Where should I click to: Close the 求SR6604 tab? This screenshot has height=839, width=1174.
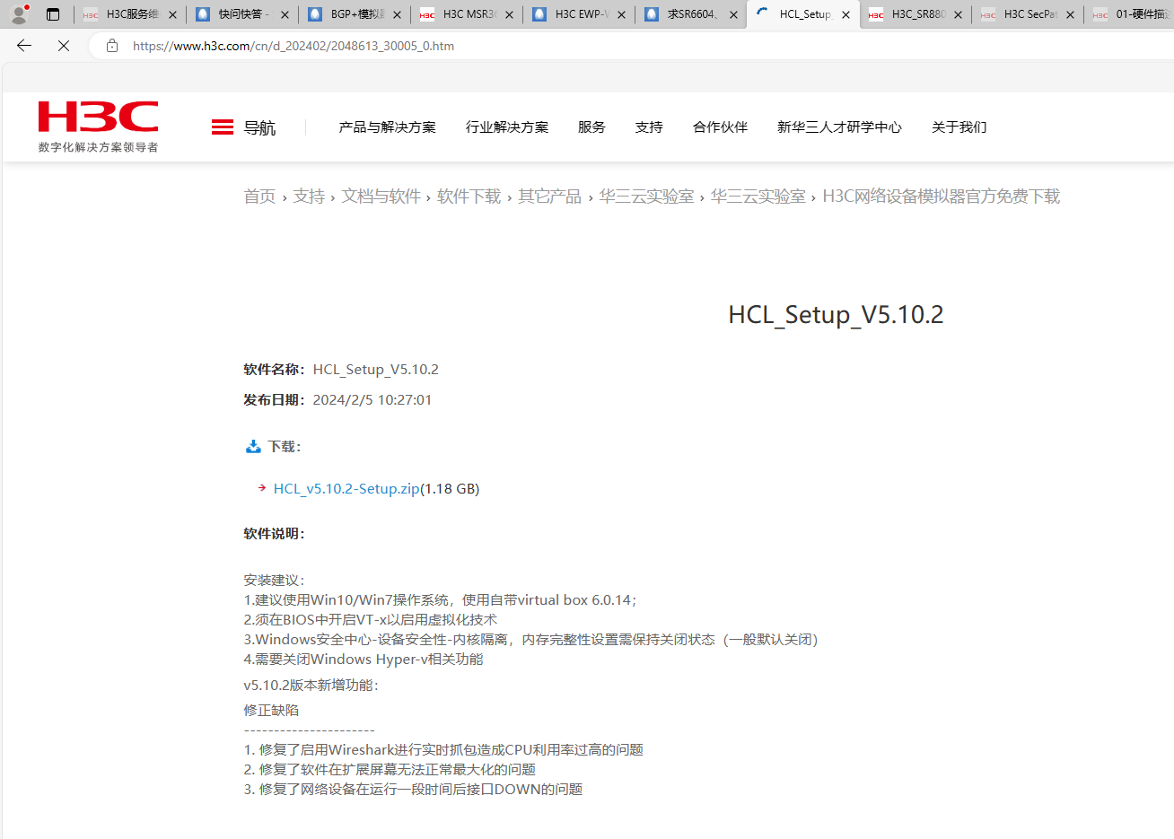point(733,14)
